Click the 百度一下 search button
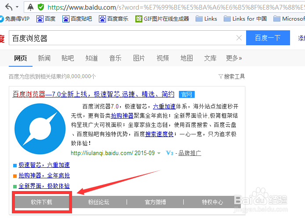Screen dimensions: 305x220 tap(268, 38)
